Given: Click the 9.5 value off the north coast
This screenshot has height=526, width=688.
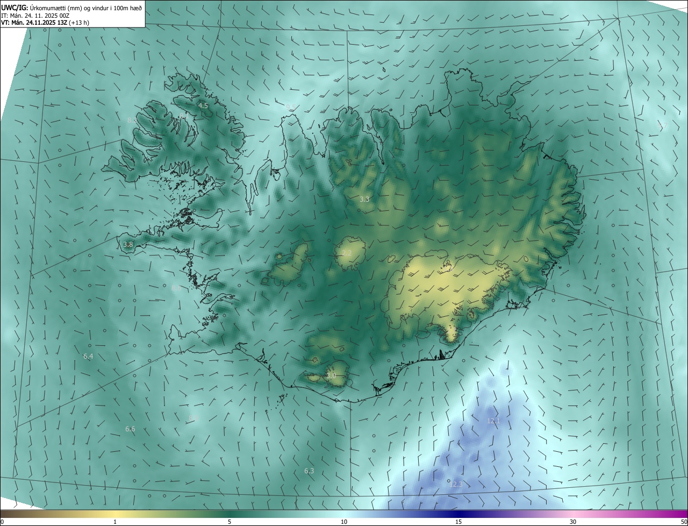Looking at the screenshot, I should (x=290, y=106).
